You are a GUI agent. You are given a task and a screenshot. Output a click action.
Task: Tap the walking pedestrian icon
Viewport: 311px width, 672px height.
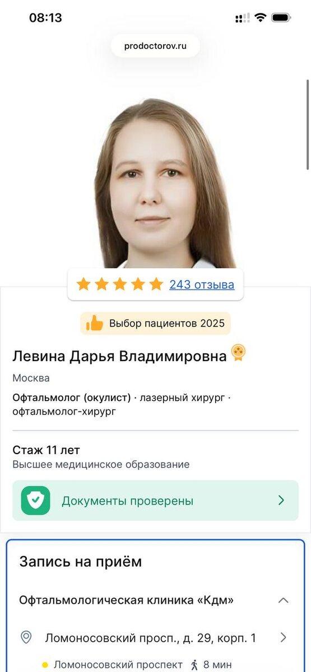(x=194, y=665)
